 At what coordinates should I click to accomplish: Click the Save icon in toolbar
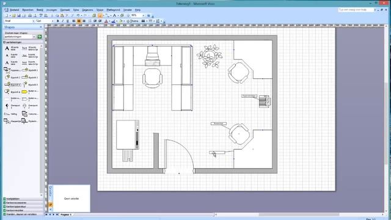coord(19,15)
